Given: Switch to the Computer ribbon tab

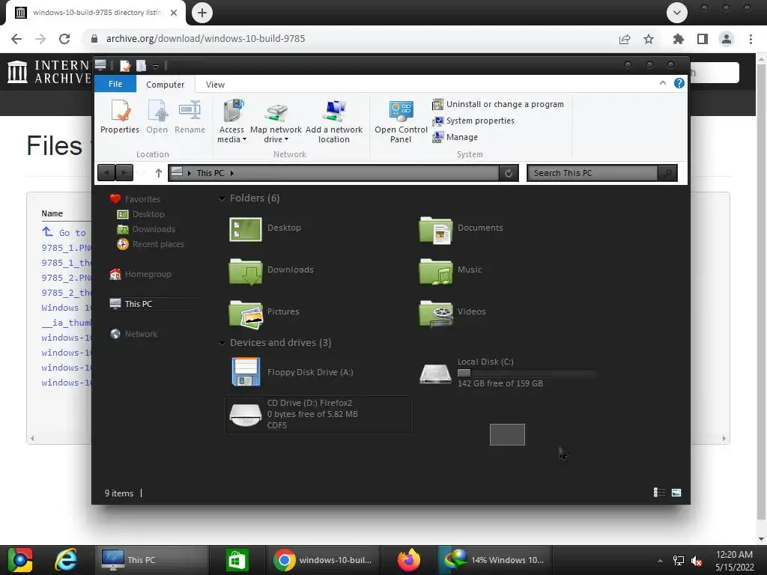Looking at the screenshot, I should tap(166, 84).
